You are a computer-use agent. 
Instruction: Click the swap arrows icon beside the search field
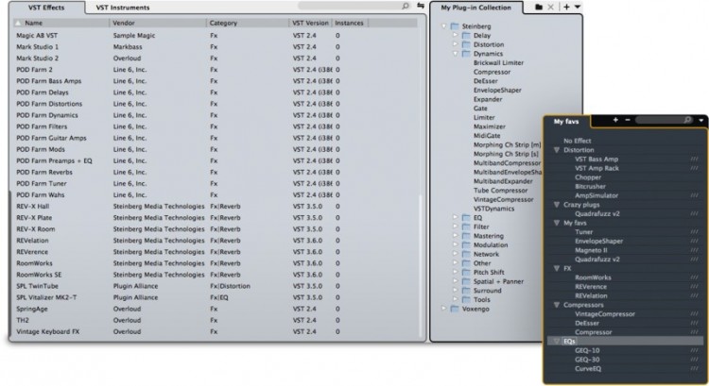coord(421,6)
